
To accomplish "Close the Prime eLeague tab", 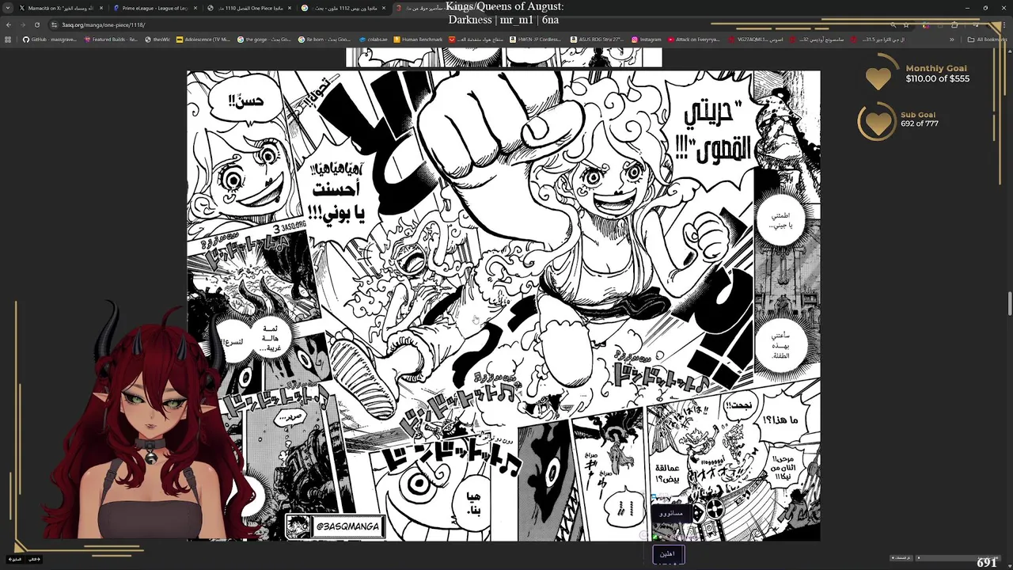I will point(195,8).
